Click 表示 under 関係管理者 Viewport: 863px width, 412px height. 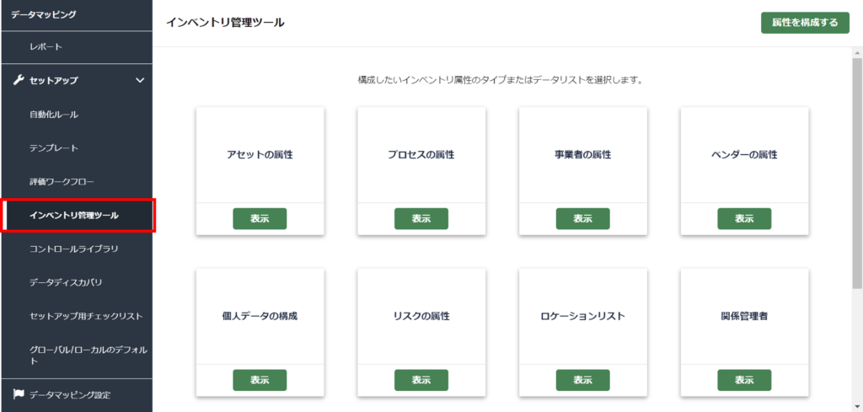(744, 380)
